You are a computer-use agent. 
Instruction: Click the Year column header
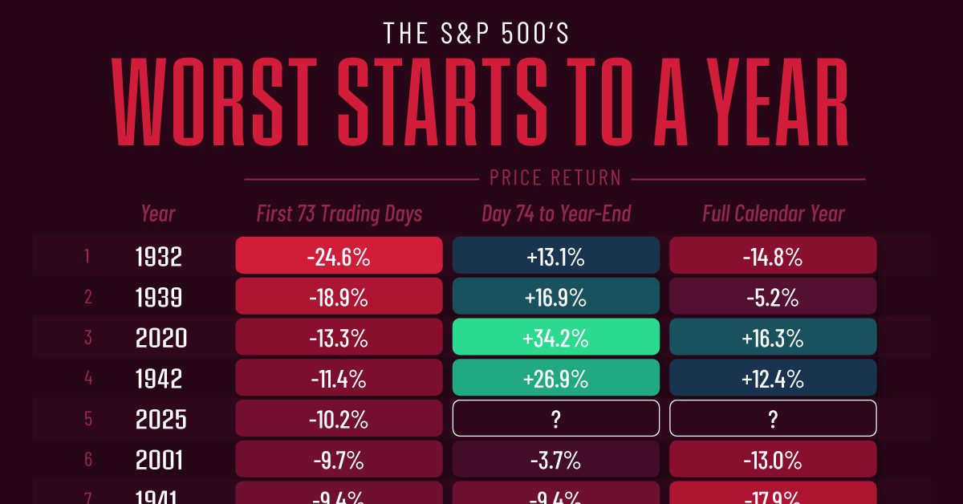point(158,213)
